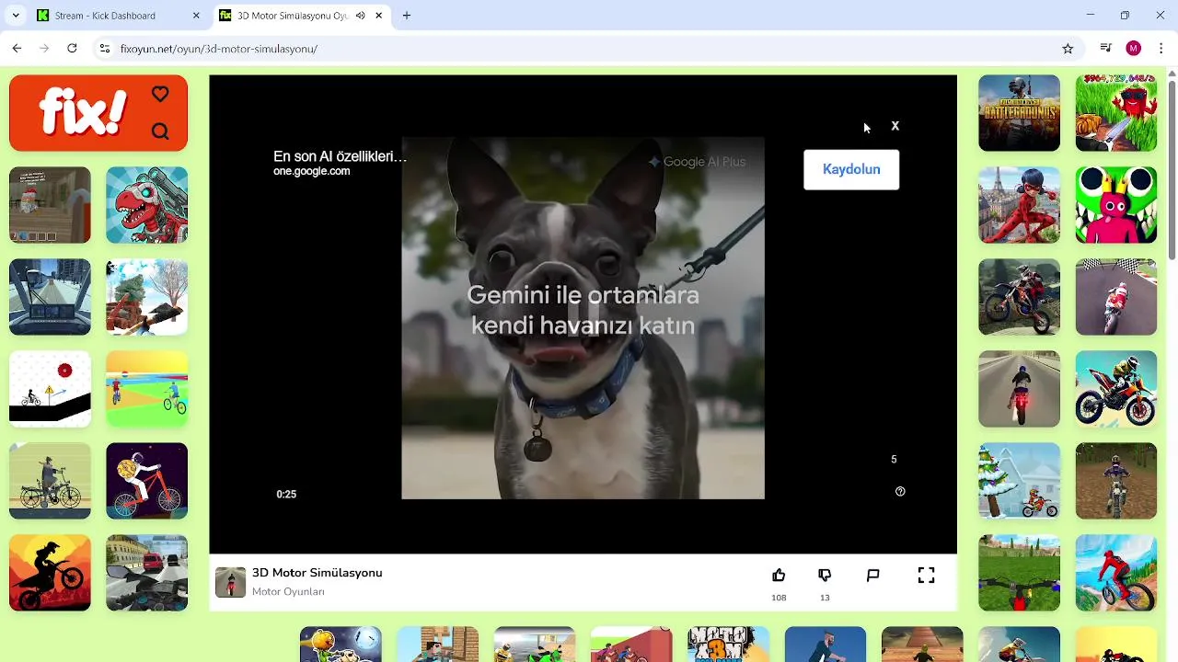The height and width of the screenshot is (662, 1178).
Task: Open the pizza delivery bike game thumbnail
Action: click(147, 481)
